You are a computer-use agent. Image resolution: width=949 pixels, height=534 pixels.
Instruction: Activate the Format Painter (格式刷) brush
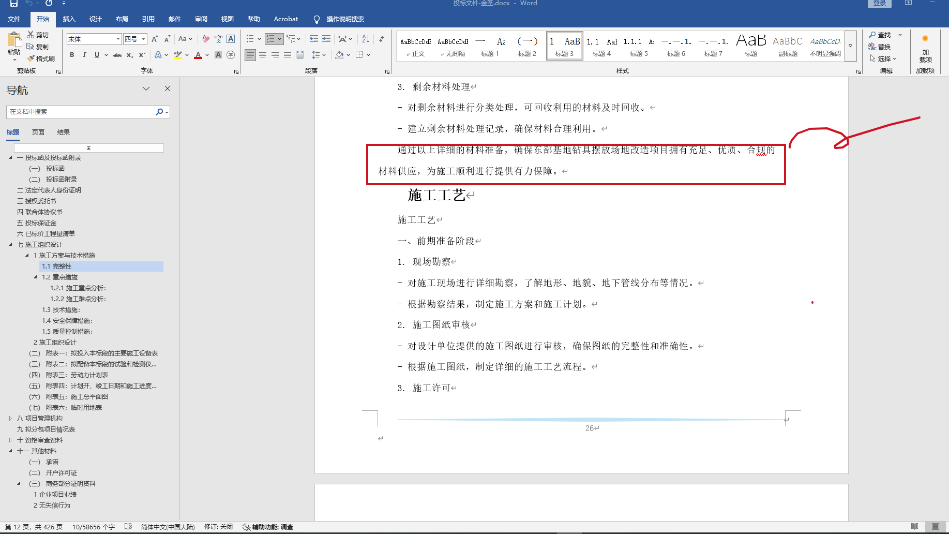(31, 58)
